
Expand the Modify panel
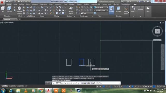tap(57, 16)
